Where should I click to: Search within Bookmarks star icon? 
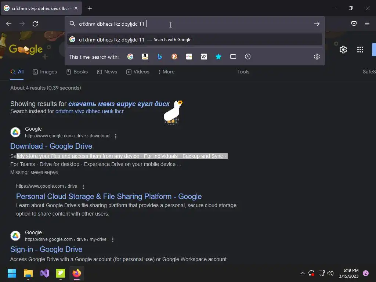(x=218, y=57)
